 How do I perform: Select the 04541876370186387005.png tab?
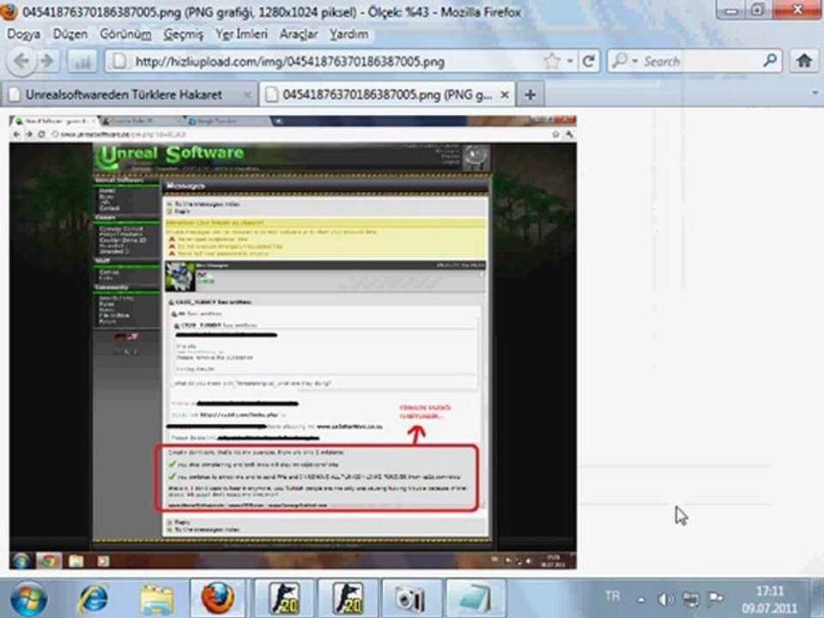coord(388,95)
